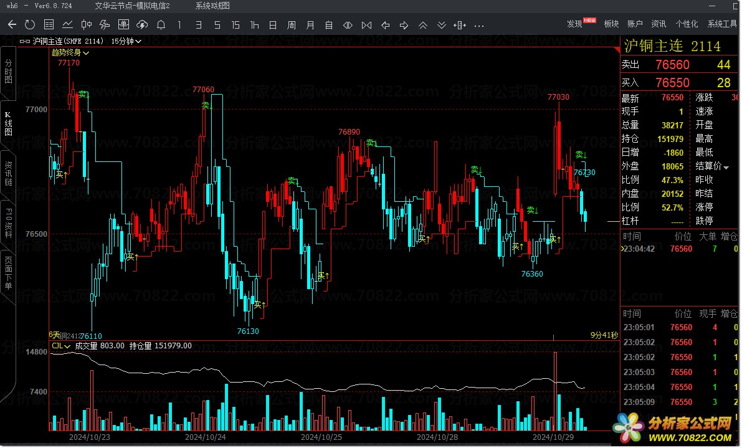
Task: Switch to 3-minute period
Action: (198, 24)
